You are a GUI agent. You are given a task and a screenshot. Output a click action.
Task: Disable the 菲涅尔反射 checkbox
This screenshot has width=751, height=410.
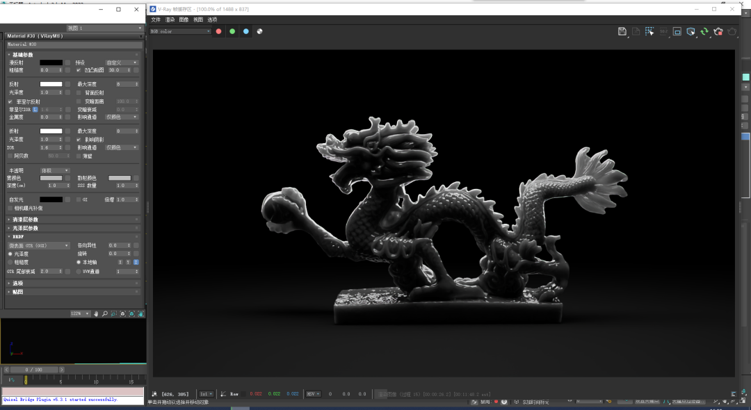click(10, 101)
